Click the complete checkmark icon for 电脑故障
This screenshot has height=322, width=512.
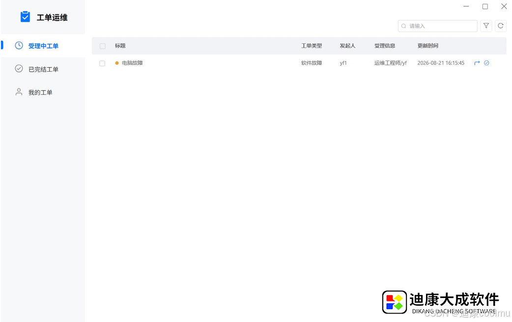(x=486, y=63)
